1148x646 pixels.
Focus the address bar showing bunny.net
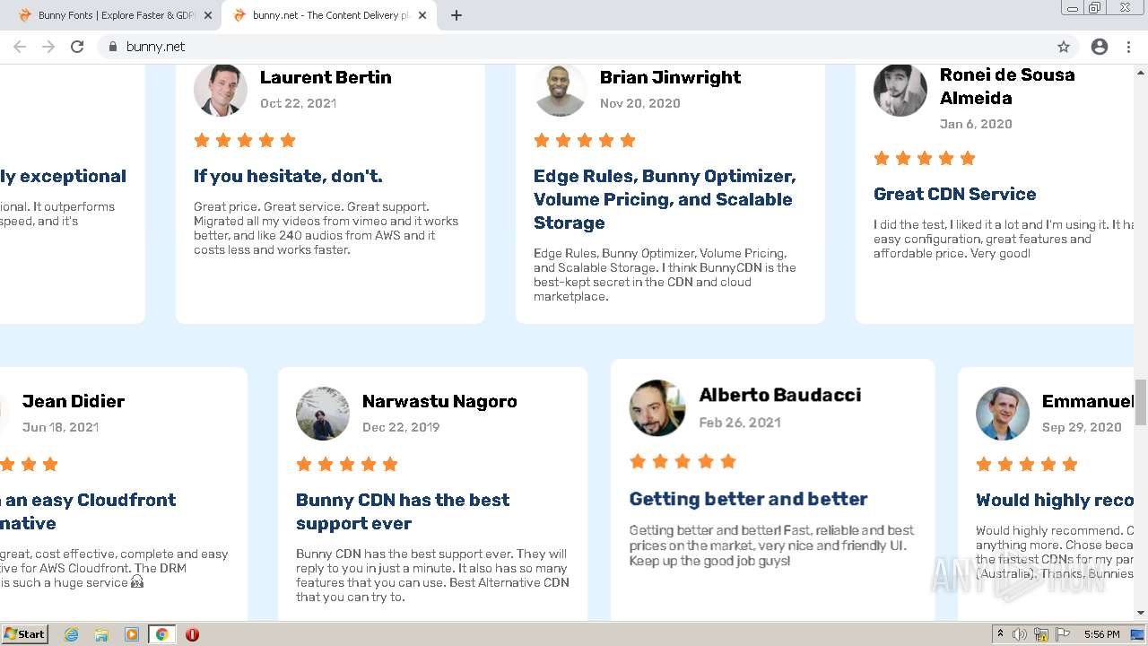[574, 47]
